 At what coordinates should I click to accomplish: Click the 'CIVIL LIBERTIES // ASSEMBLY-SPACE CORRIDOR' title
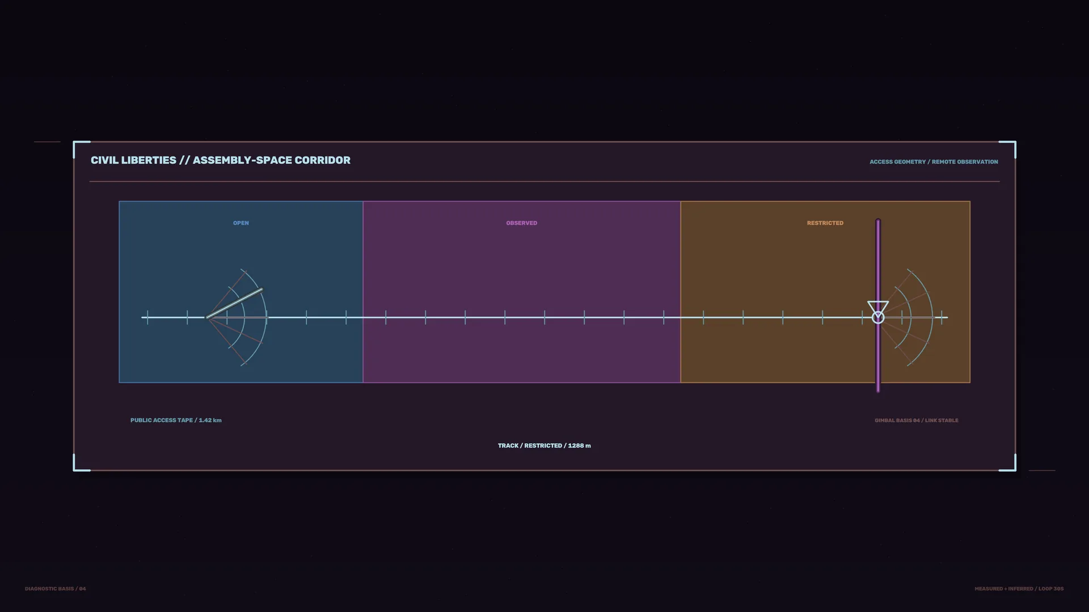tap(221, 160)
